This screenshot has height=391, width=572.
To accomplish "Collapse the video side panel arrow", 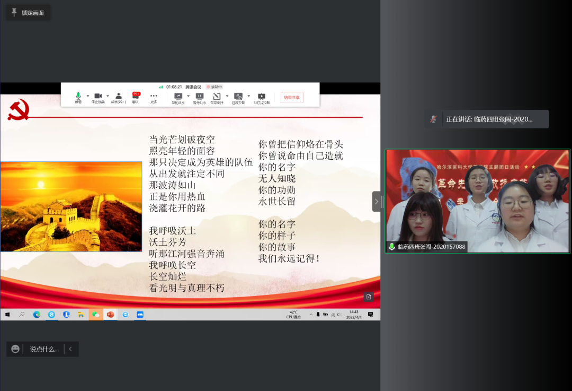I will coord(377,202).
